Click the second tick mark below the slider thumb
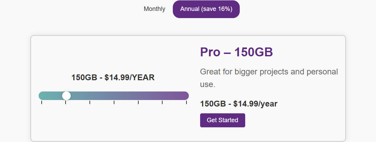This screenshot has height=142, width=376. pos(66,102)
